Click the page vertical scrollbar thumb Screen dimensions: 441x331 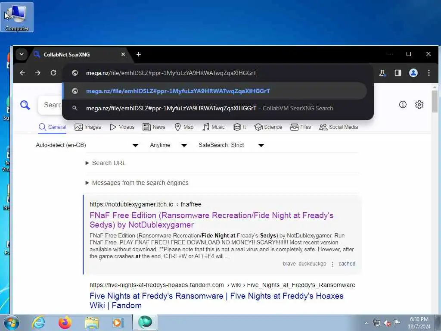(435, 101)
